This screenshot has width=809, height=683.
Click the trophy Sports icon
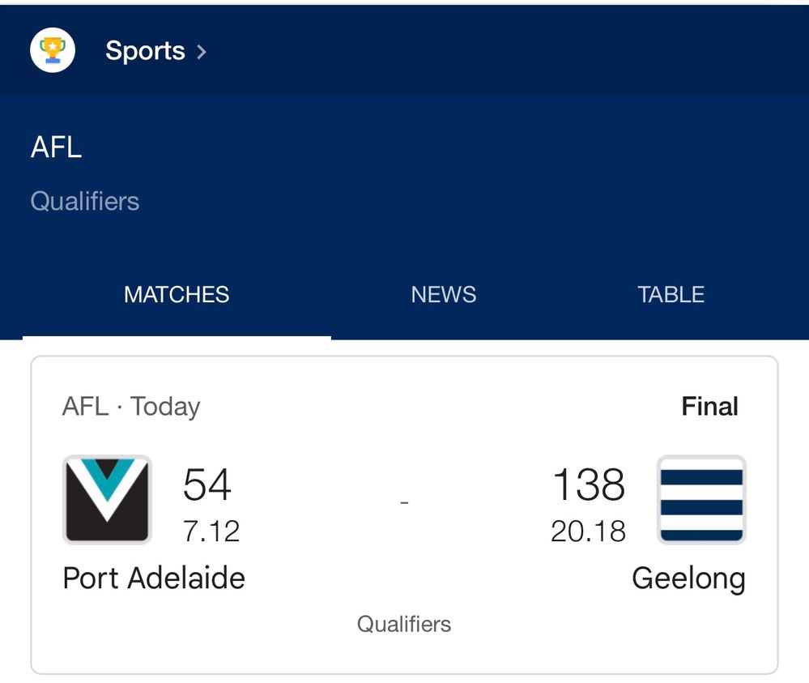(53, 50)
